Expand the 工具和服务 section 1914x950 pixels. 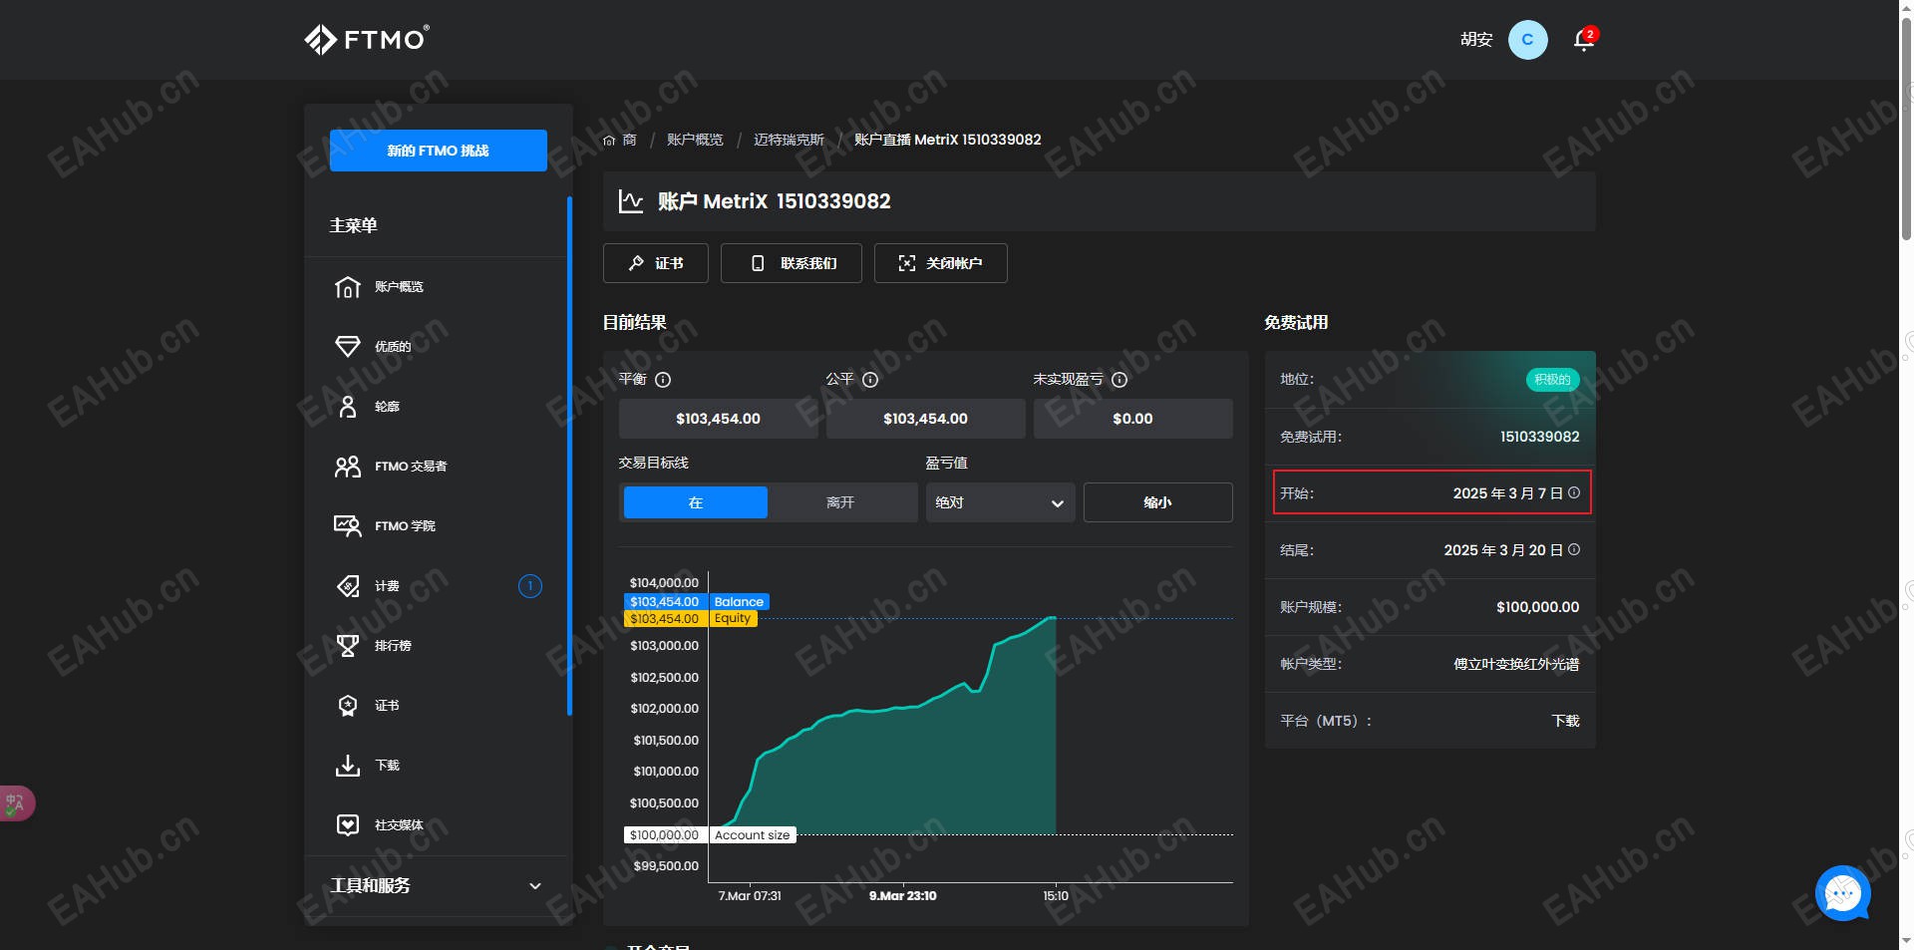tap(437, 885)
